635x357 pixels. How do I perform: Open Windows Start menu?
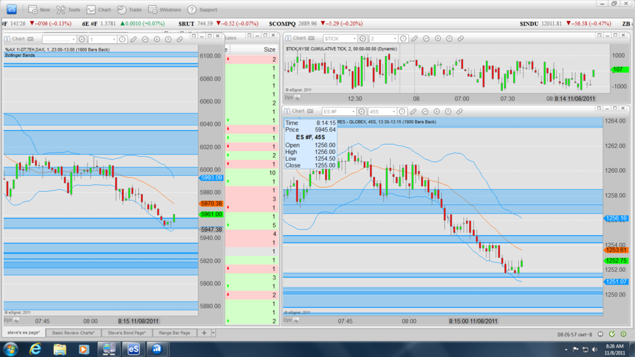10,349
